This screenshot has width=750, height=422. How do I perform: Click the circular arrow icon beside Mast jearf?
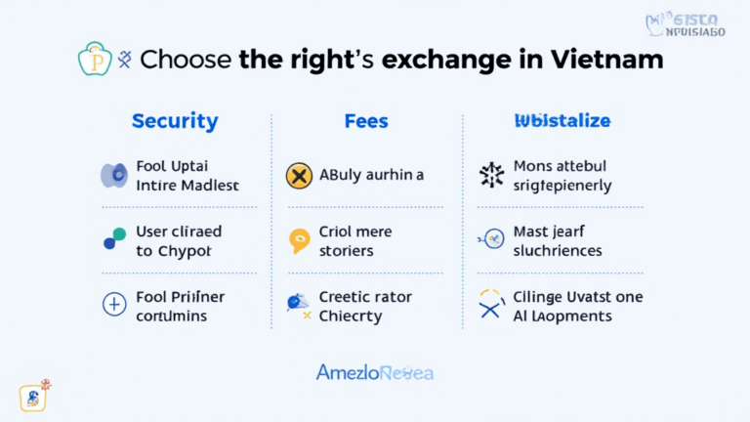pos(491,237)
